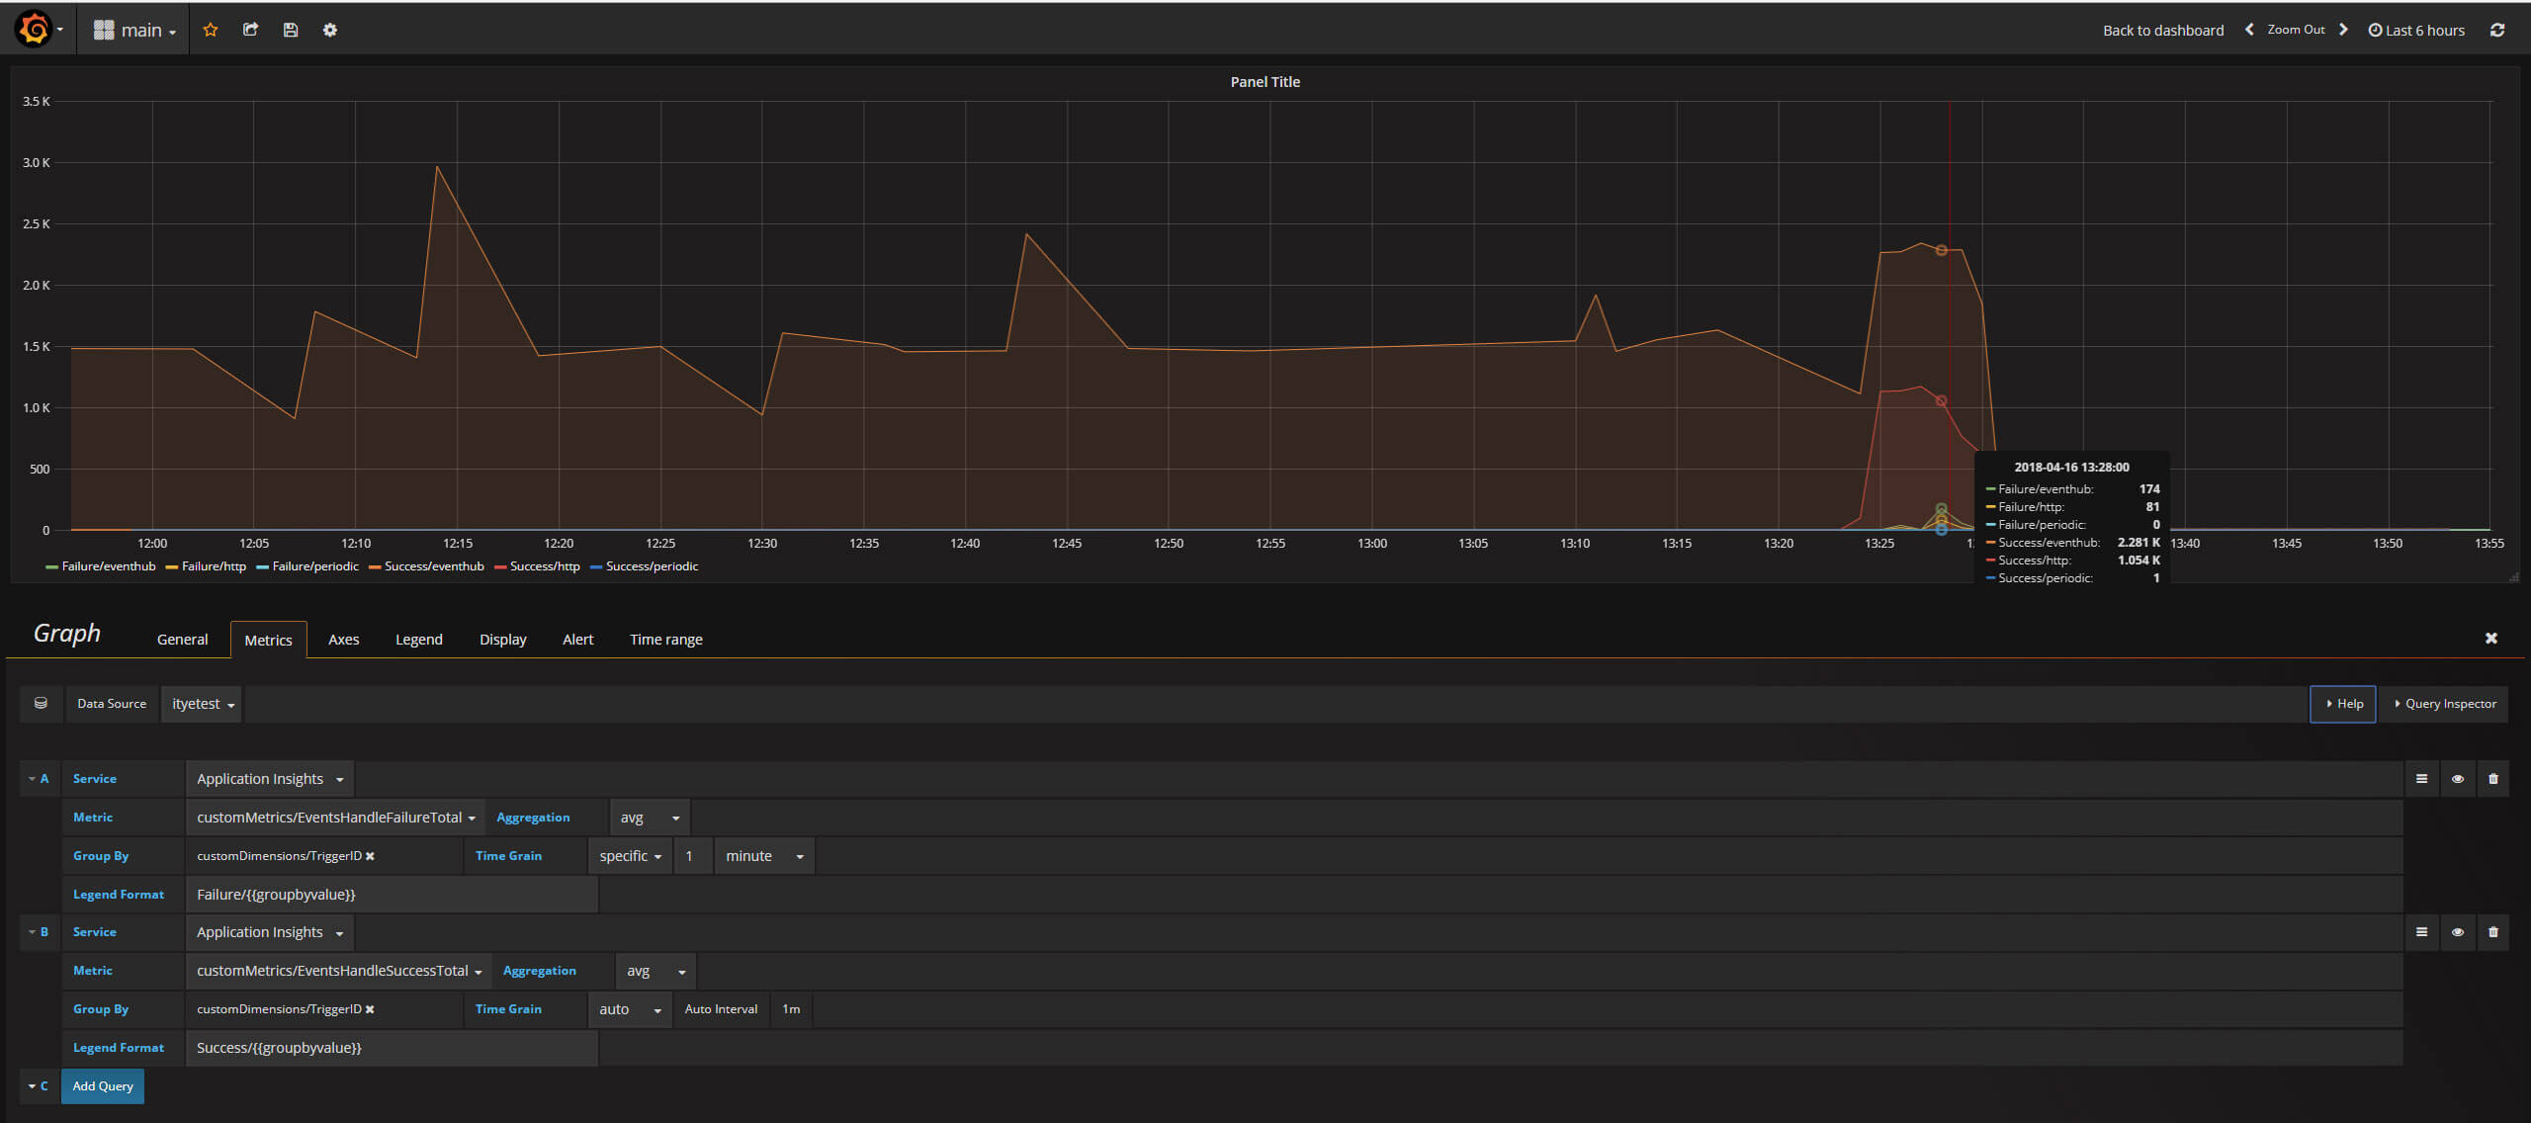
Task: Open query A aggregation avg dropdown
Action: click(x=650, y=818)
